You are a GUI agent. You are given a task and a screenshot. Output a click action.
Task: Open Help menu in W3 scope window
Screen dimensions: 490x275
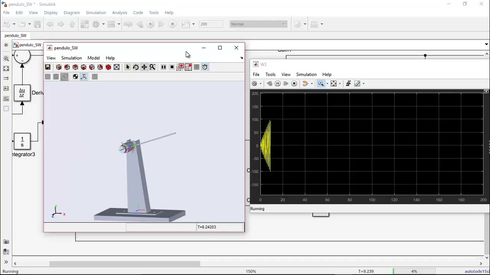point(327,74)
